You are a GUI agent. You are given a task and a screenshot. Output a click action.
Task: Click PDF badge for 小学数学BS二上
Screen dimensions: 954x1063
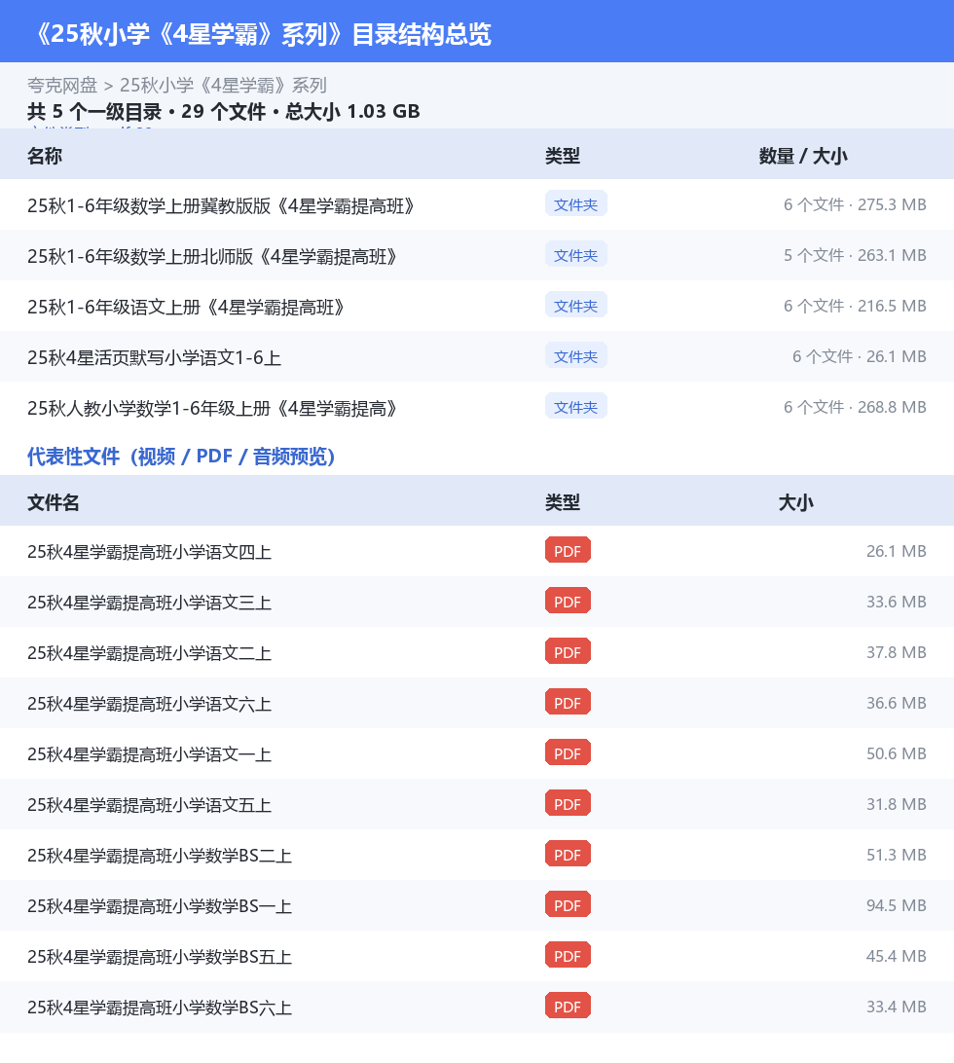(568, 855)
